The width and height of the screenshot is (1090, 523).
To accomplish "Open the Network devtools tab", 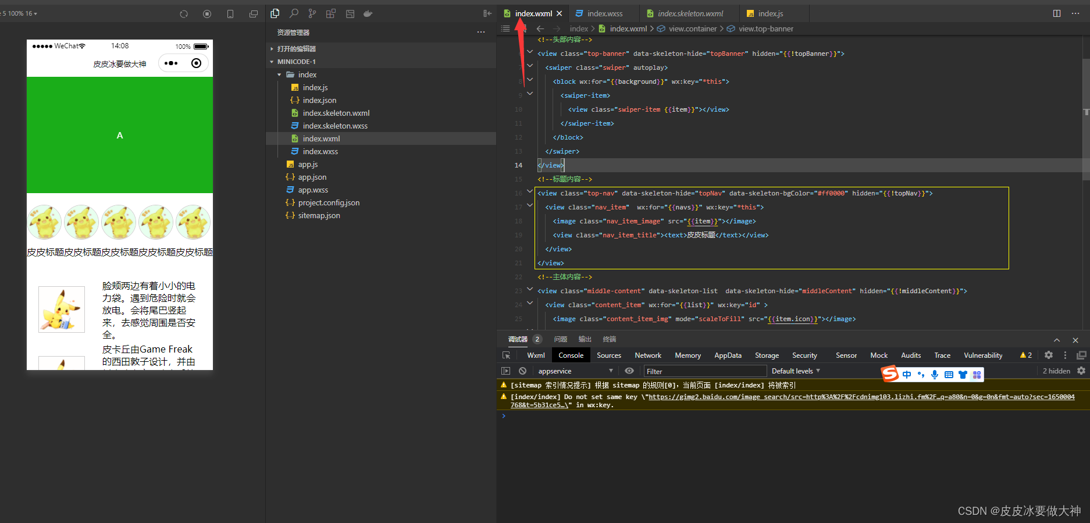I will pyautogui.click(x=648, y=355).
